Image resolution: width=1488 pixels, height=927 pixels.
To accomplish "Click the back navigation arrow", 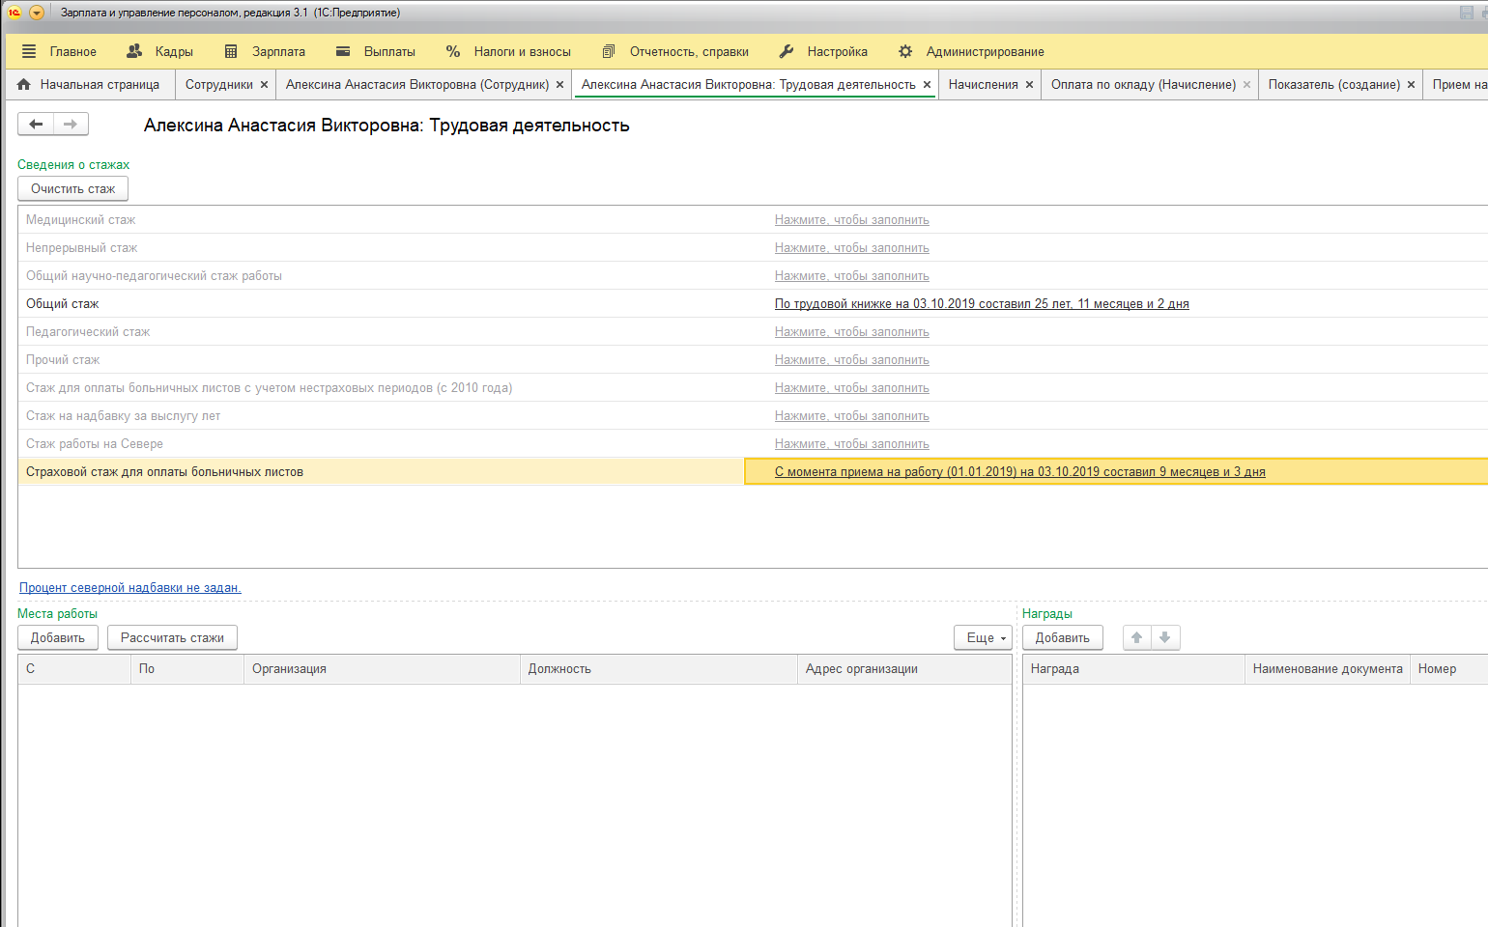I will [x=36, y=124].
